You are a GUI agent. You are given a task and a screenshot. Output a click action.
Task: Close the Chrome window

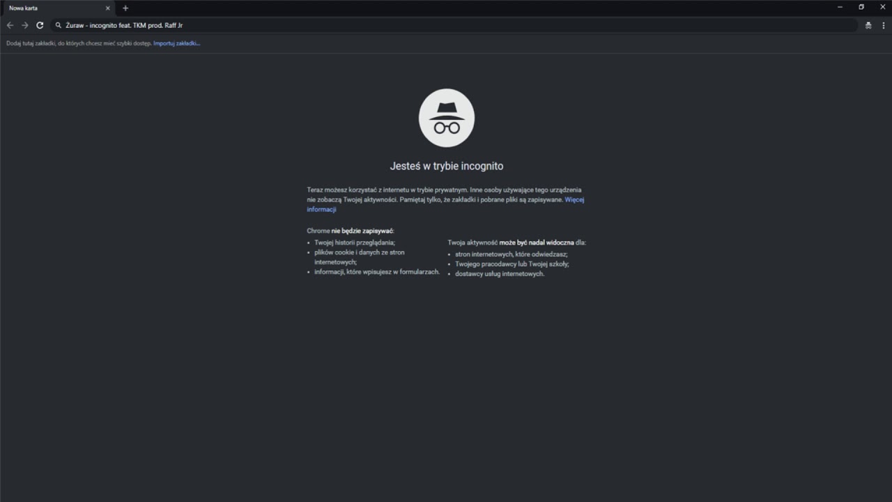pos(882,7)
